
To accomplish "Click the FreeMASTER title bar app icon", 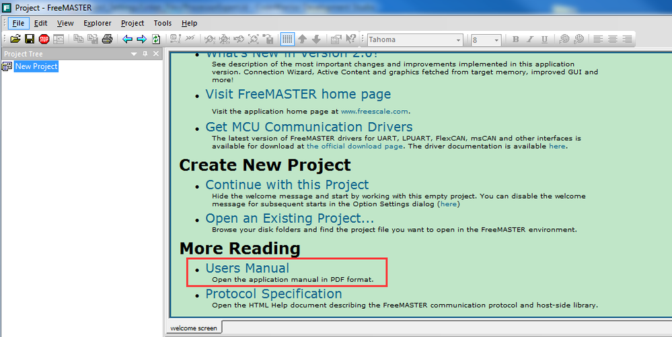I will (x=7, y=8).
